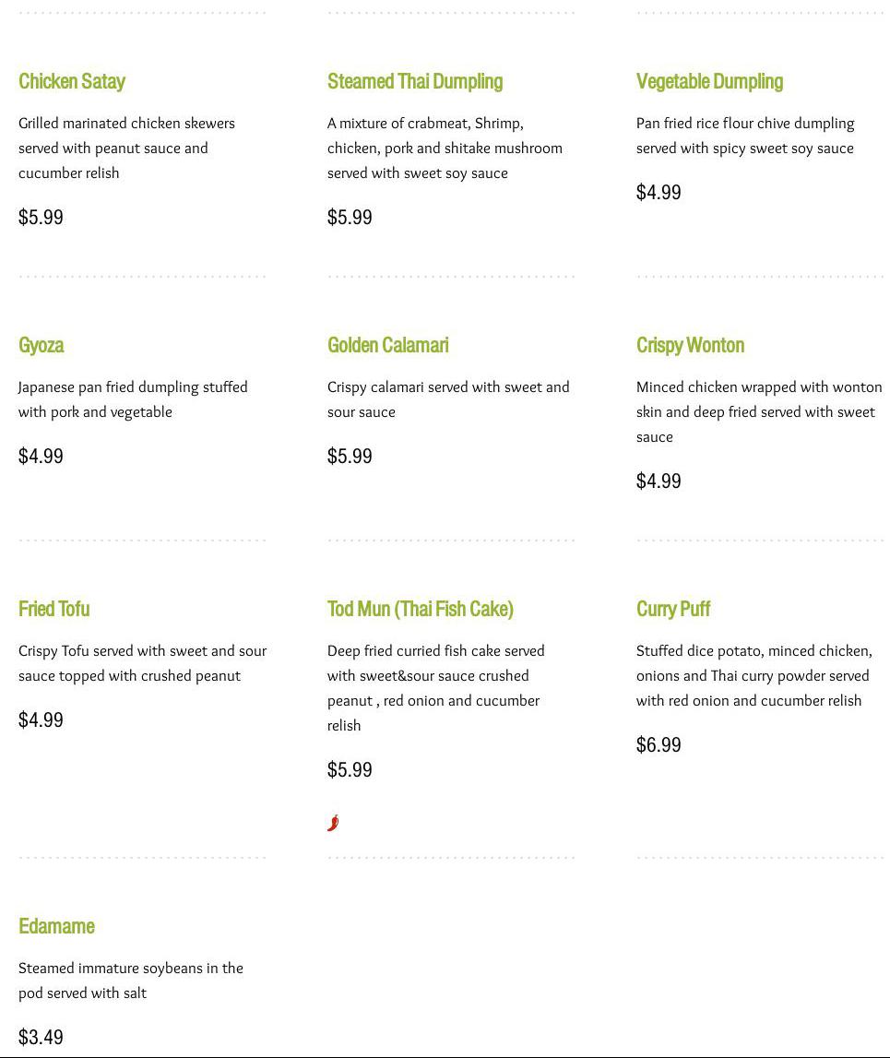890x1058 pixels.
Task: Open the Crispy Wonton item
Action: point(690,345)
